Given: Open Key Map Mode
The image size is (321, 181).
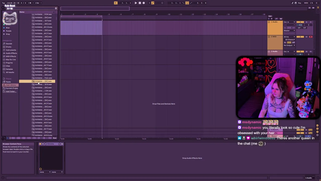Looking at the screenshot, I should [x=300, y=3].
